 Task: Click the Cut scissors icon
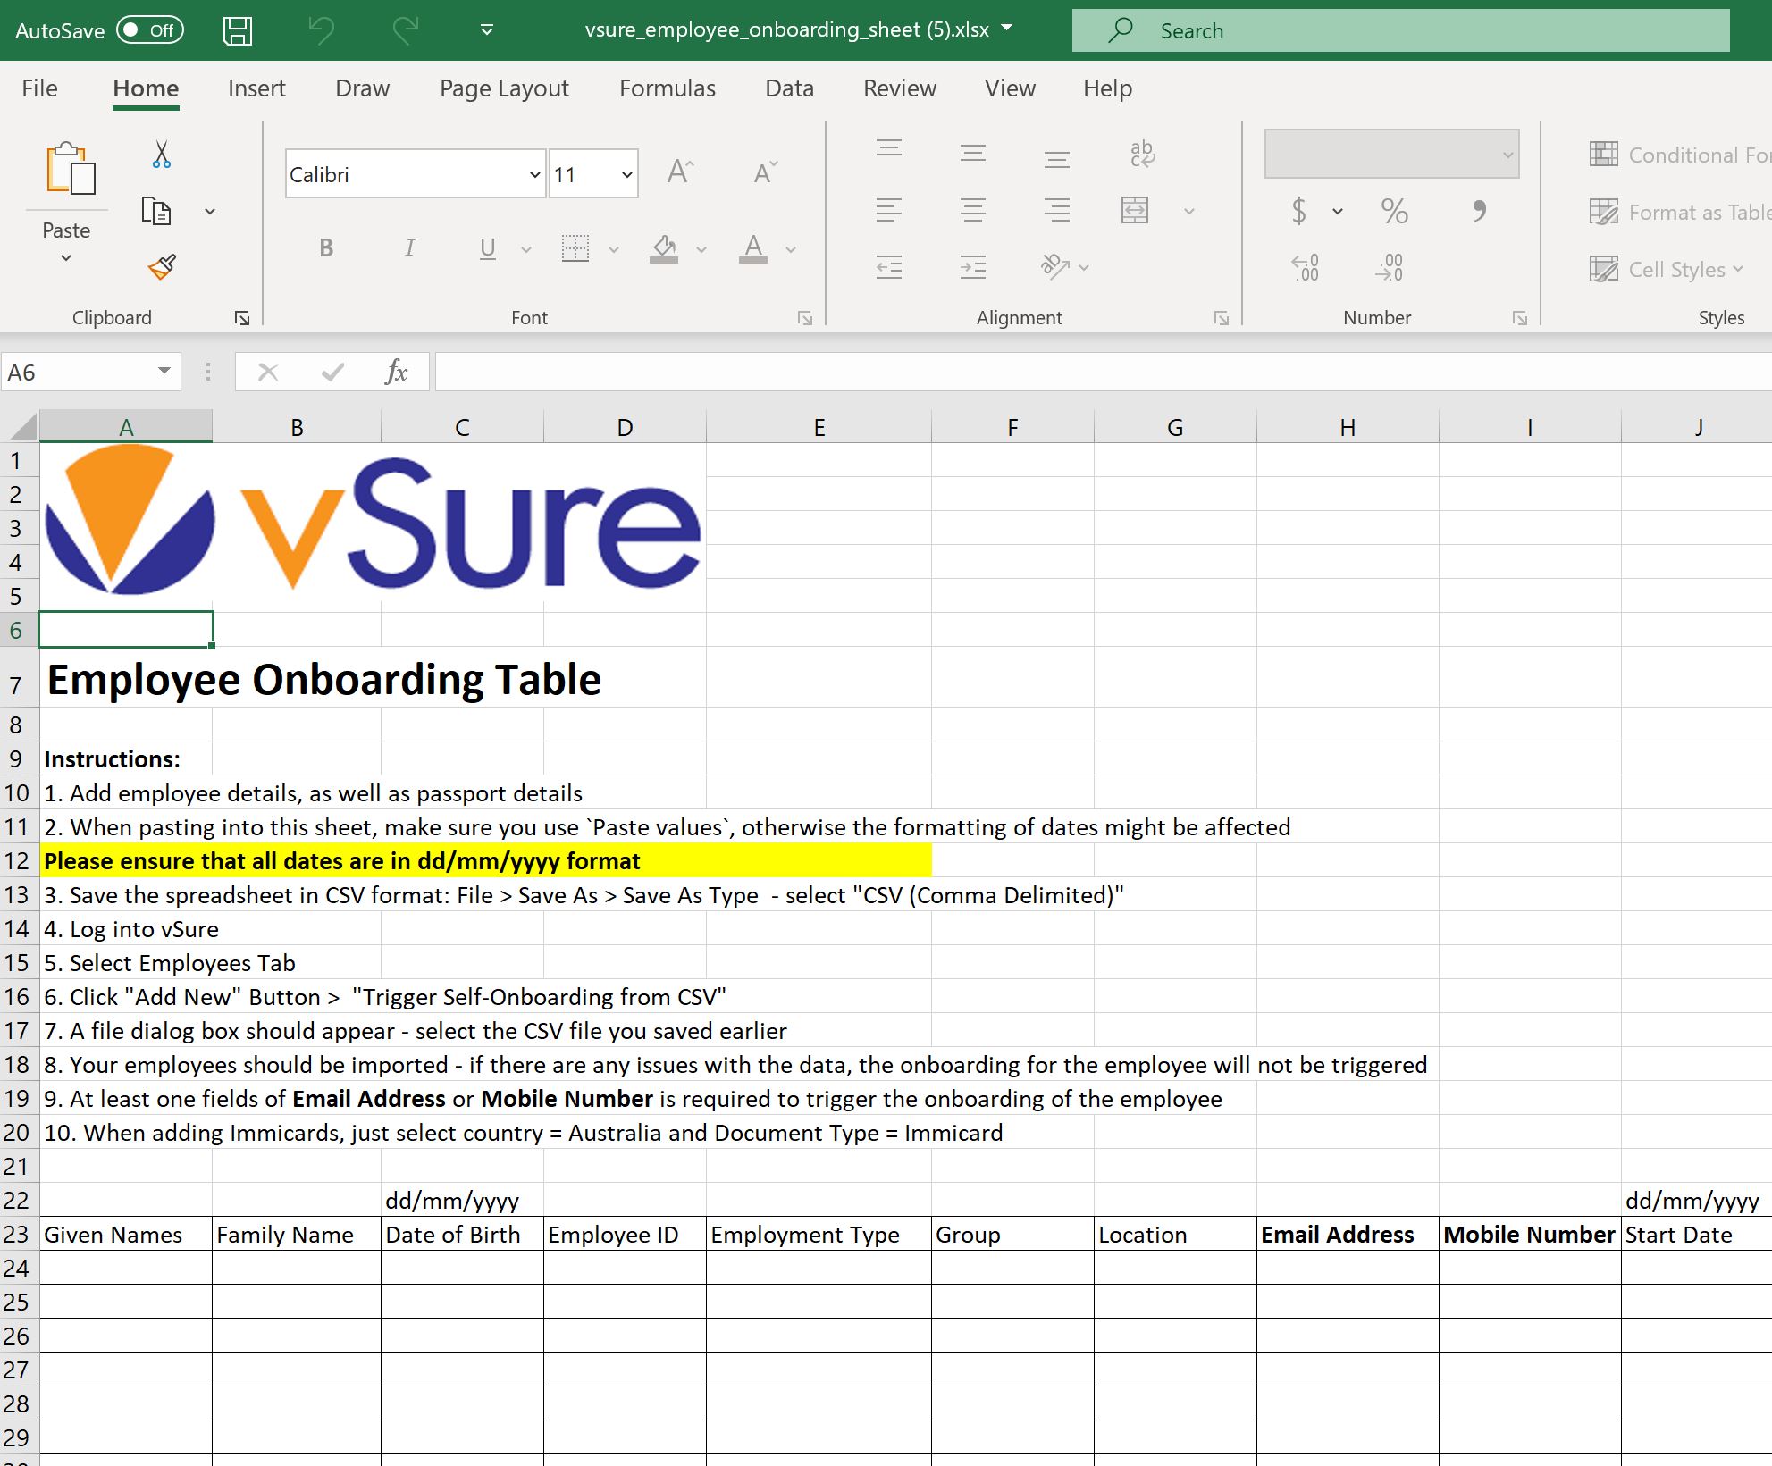coord(162,155)
